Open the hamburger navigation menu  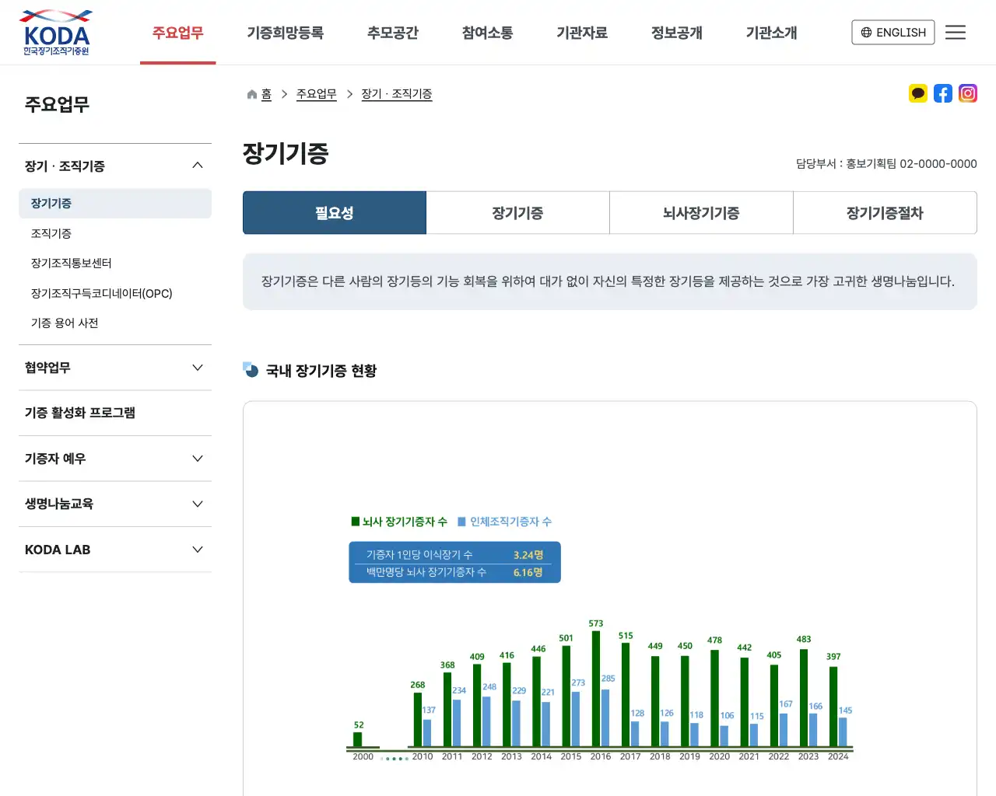[956, 32]
